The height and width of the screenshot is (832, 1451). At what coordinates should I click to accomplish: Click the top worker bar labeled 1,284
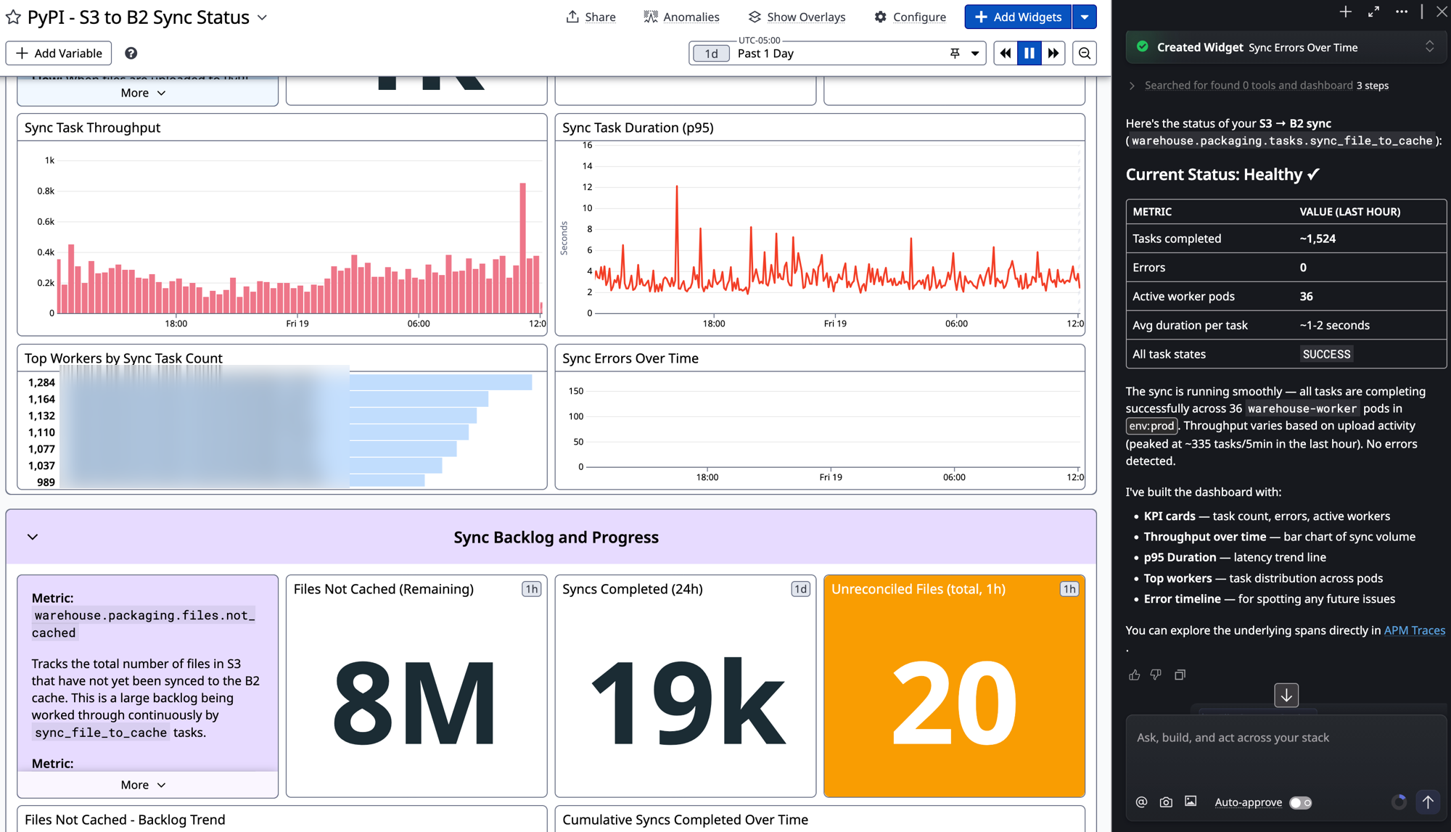[x=440, y=382]
